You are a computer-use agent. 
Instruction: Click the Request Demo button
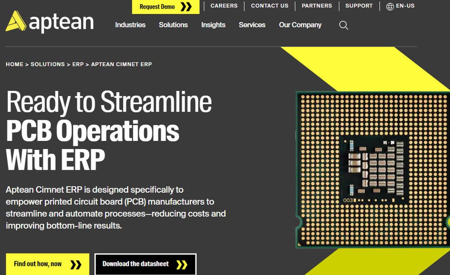166,7
